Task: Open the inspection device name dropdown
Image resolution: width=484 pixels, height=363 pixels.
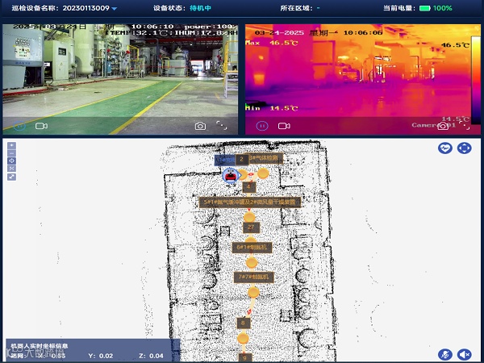Action: point(115,9)
